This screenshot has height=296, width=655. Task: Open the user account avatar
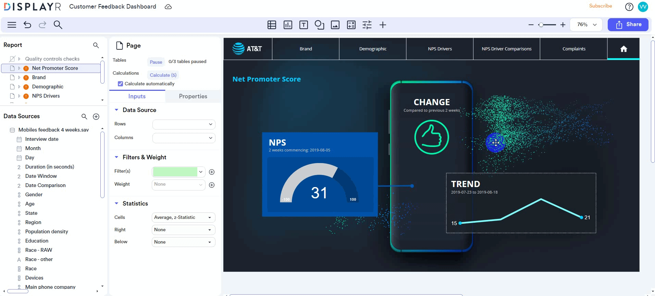[643, 7]
